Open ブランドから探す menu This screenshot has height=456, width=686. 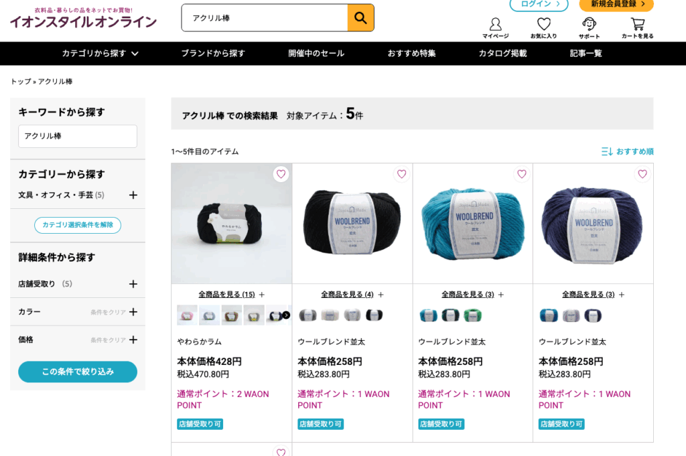213,54
